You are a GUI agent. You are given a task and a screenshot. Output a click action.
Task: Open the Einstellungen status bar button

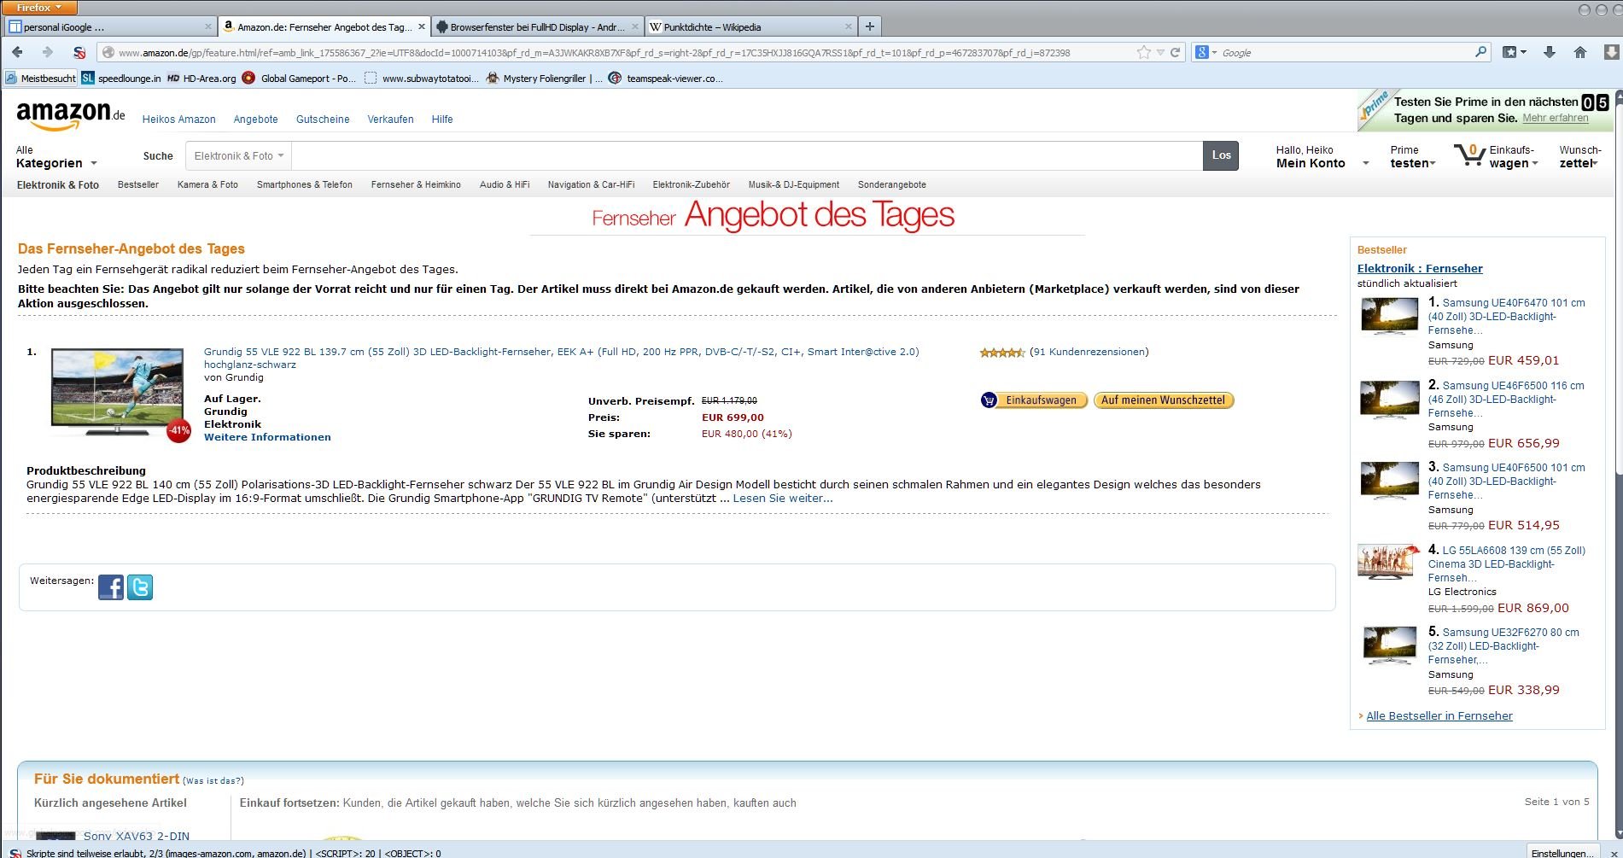pos(1562,852)
